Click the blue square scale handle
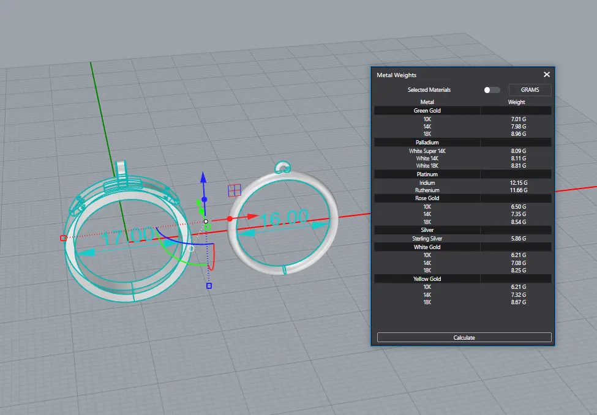Screen dimensions: 597x415 (209, 286)
